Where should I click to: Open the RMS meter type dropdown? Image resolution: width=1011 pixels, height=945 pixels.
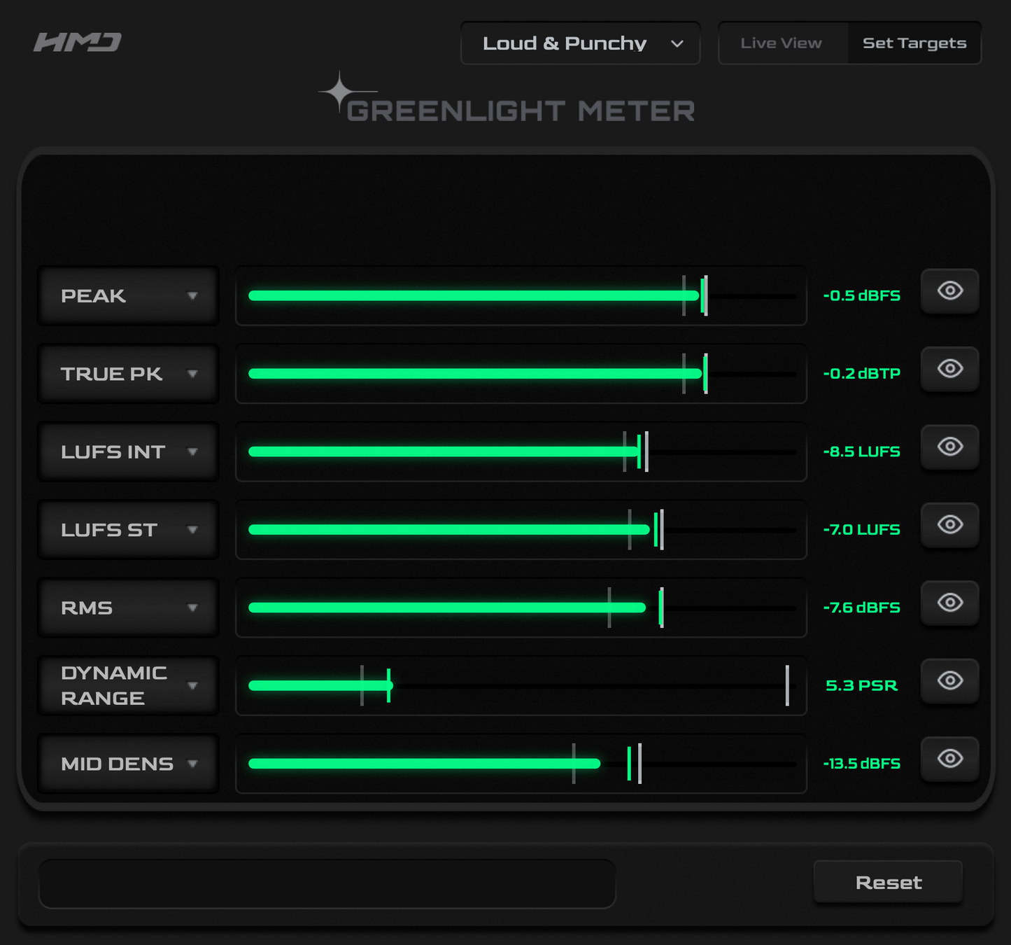click(x=128, y=608)
